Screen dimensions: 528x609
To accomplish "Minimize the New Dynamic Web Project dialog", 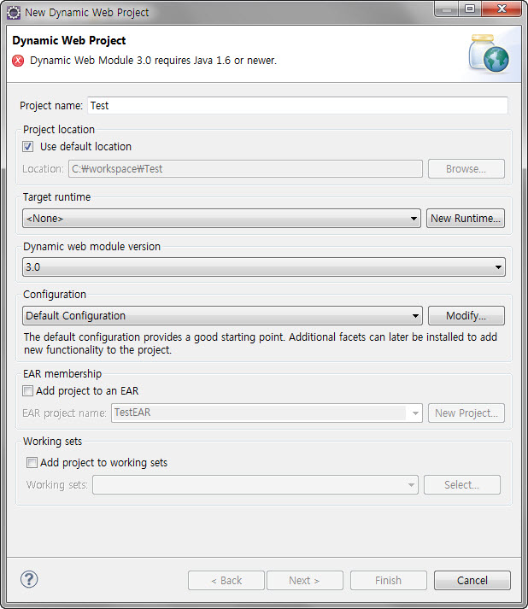I will tap(447, 9).
